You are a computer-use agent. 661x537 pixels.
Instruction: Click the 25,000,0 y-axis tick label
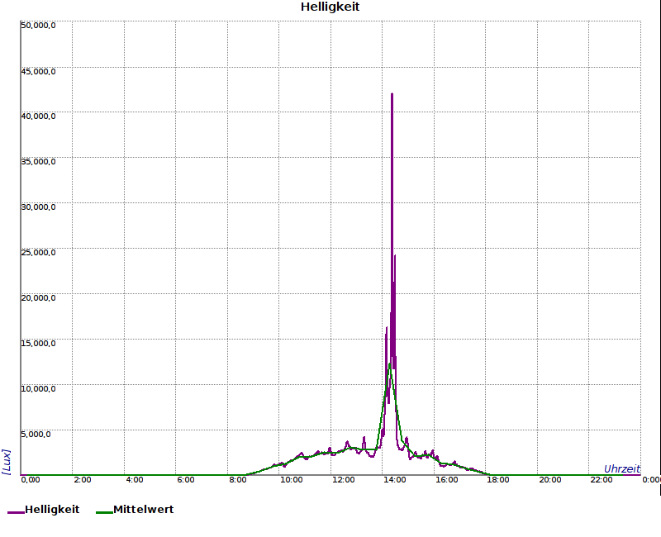click(x=38, y=252)
